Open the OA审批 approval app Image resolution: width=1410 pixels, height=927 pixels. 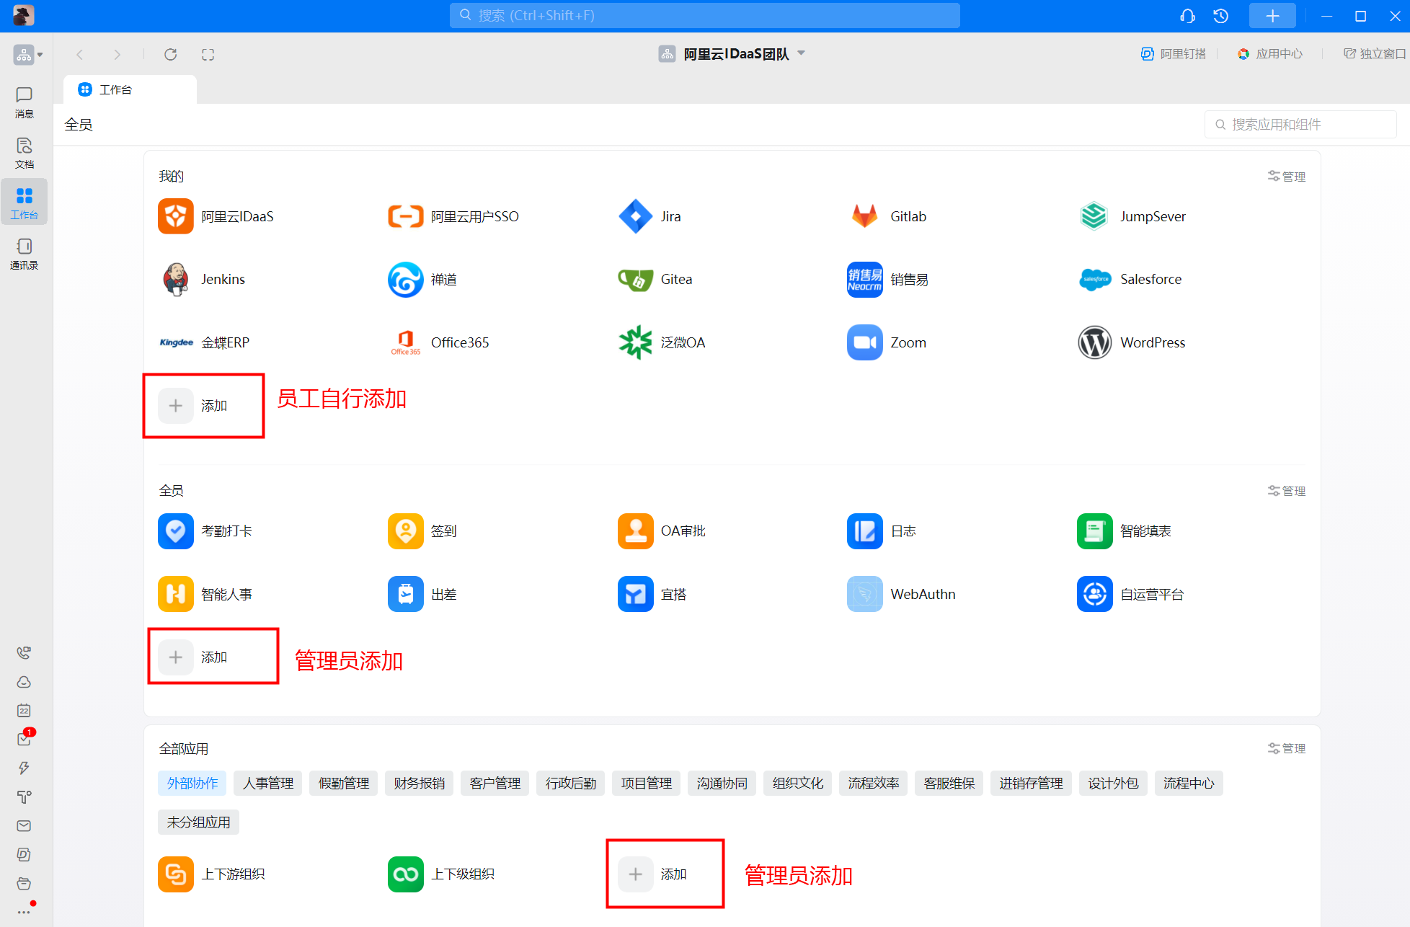coord(662,531)
